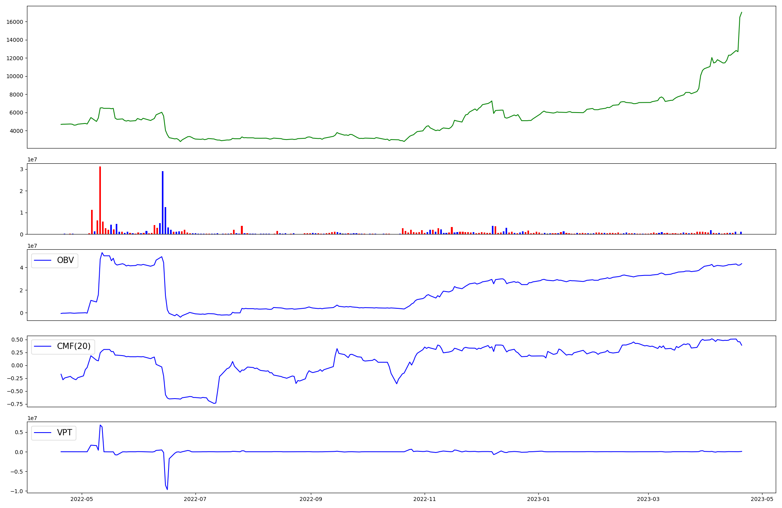The height and width of the screenshot is (508, 782).
Task: Click the 2022-07 date tick label
Action: (x=195, y=499)
